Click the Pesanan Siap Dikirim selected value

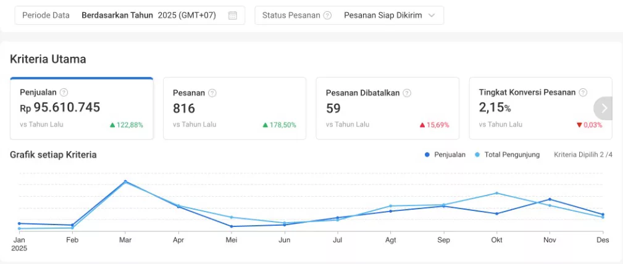click(383, 15)
